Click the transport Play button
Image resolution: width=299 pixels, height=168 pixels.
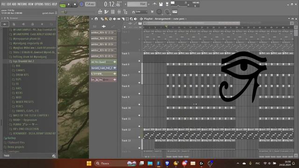(69, 4)
